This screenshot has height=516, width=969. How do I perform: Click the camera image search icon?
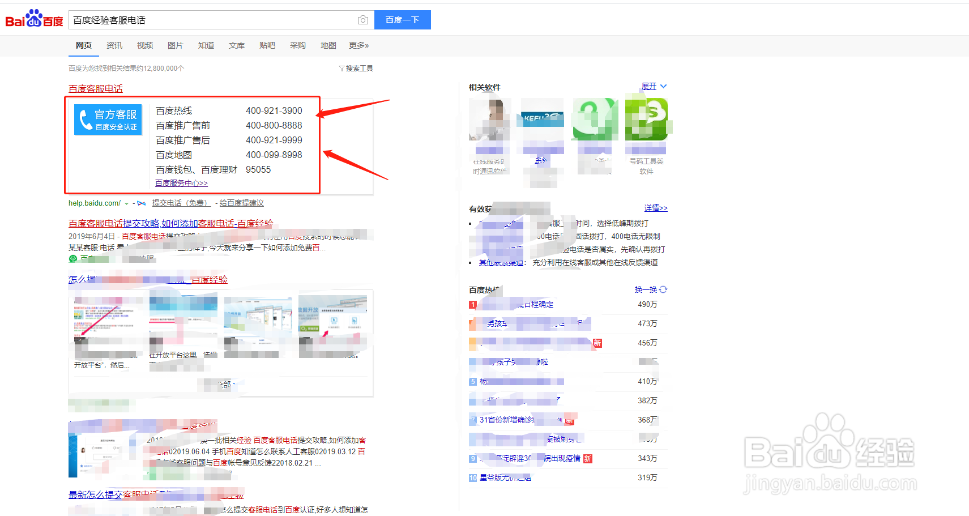(x=363, y=20)
